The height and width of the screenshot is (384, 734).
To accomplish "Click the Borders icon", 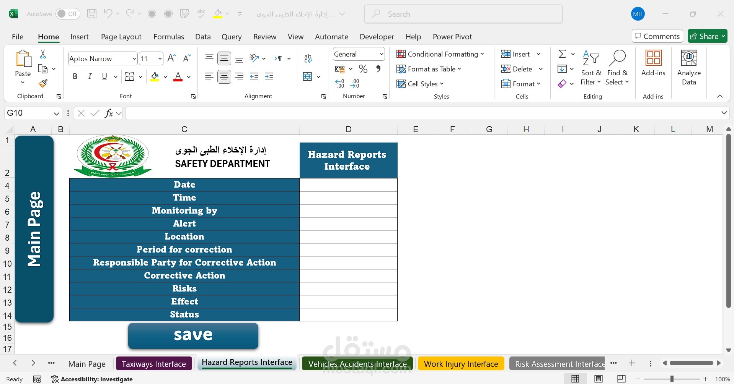I will click(x=130, y=76).
